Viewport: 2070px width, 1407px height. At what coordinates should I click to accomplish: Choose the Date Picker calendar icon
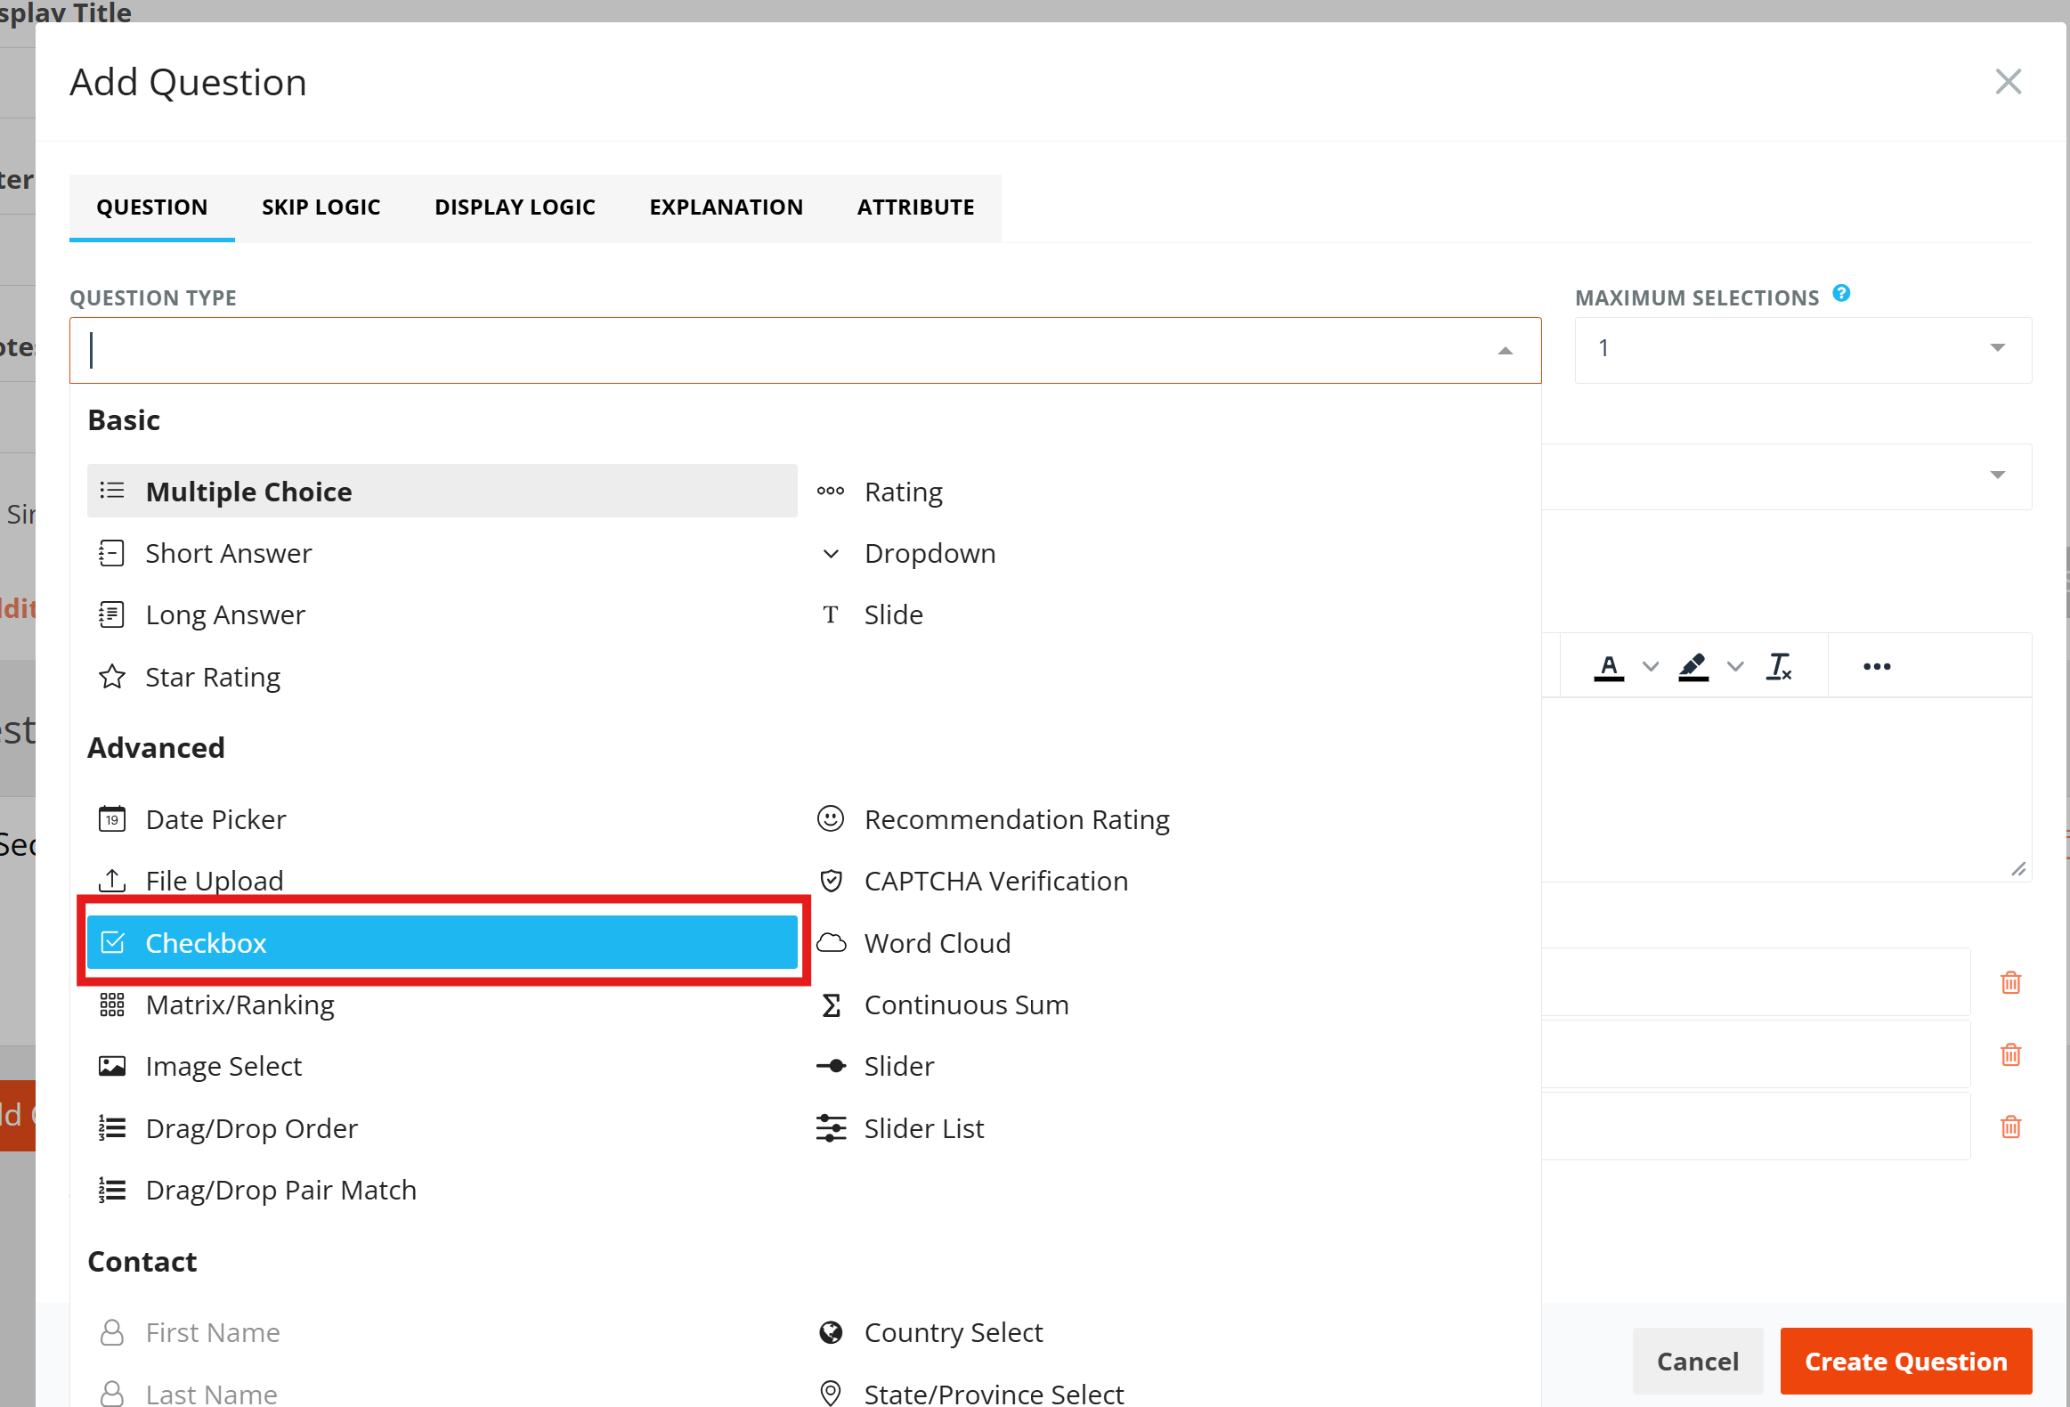111,818
